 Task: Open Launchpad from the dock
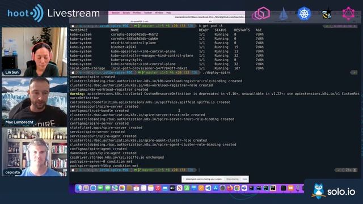coord(86,188)
